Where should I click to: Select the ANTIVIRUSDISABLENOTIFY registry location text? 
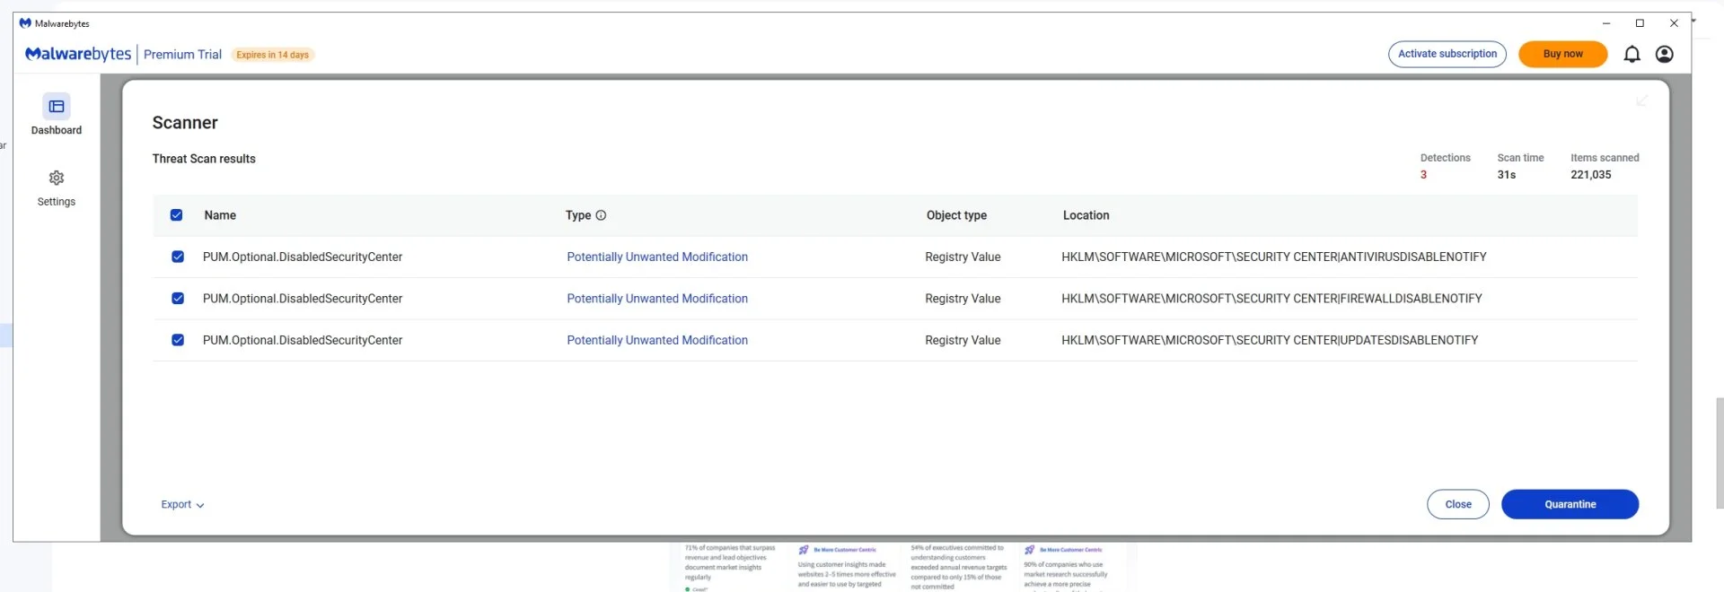coord(1273,257)
